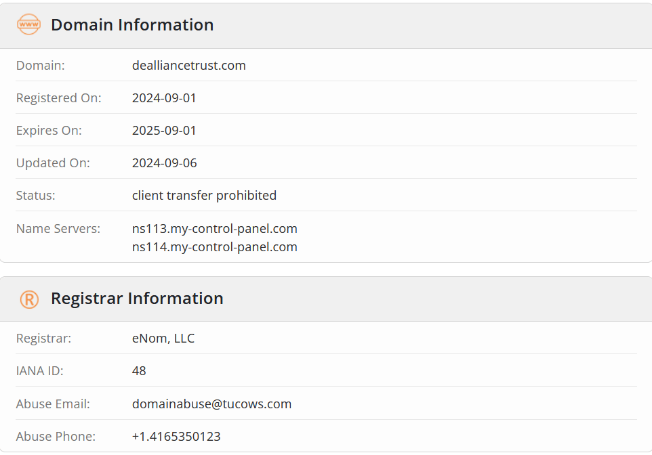The height and width of the screenshot is (455, 652).
Task: Click the updated date 2024-09-06
Action: pyautogui.click(x=164, y=163)
